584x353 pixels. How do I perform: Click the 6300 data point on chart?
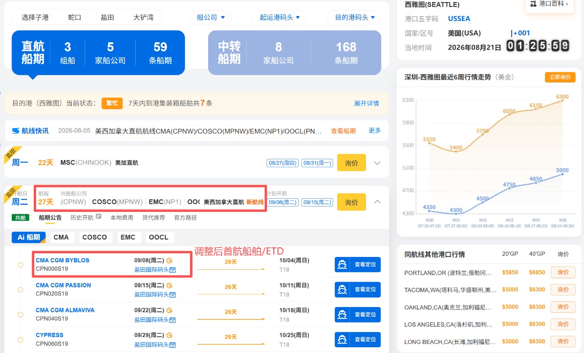click(562, 101)
